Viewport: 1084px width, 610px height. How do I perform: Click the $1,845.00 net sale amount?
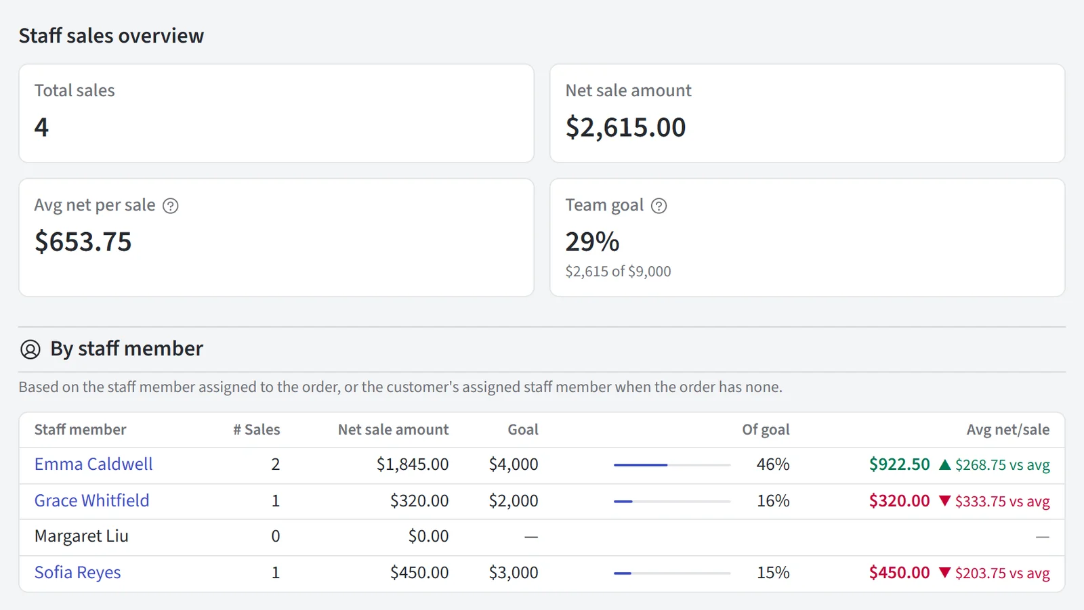pos(413,464)
